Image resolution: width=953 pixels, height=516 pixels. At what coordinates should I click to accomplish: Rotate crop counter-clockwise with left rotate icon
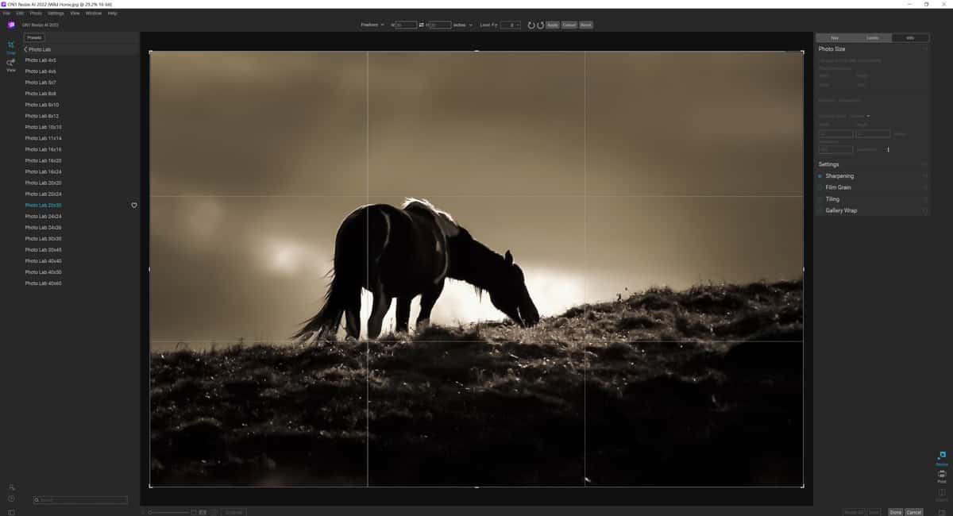pos(531,25)
